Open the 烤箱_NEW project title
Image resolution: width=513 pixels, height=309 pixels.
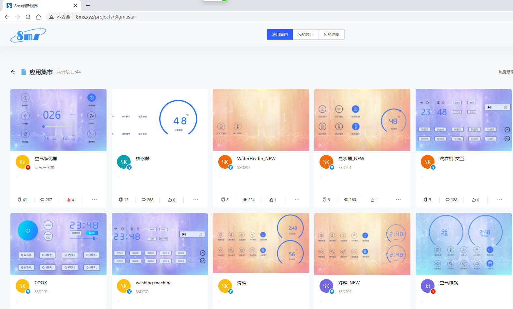tap(349, 283)
